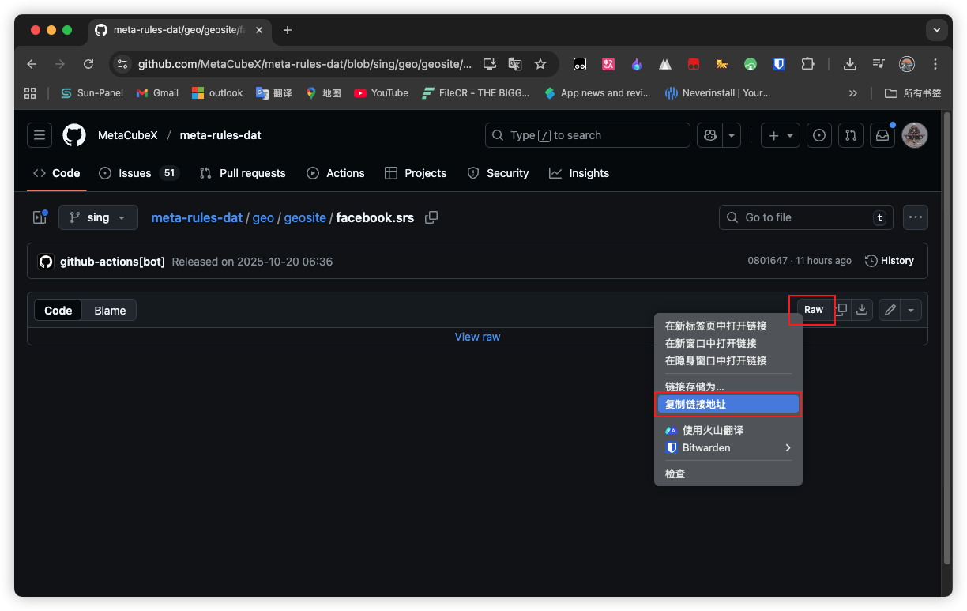Open Bitwarden extension in toolbar
967x611 pixels.
pyautogui.click(x=779, y=64)
